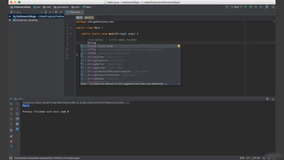Clear all Run console output with the trash icon
Screen dimensions: 284x160
point(17,129)
